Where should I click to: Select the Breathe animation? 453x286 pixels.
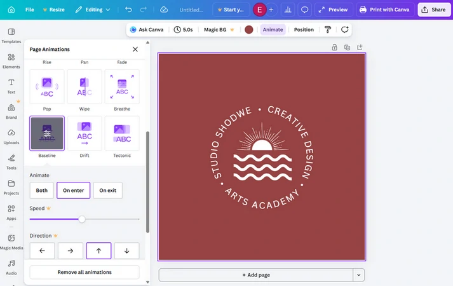point(122,86)
